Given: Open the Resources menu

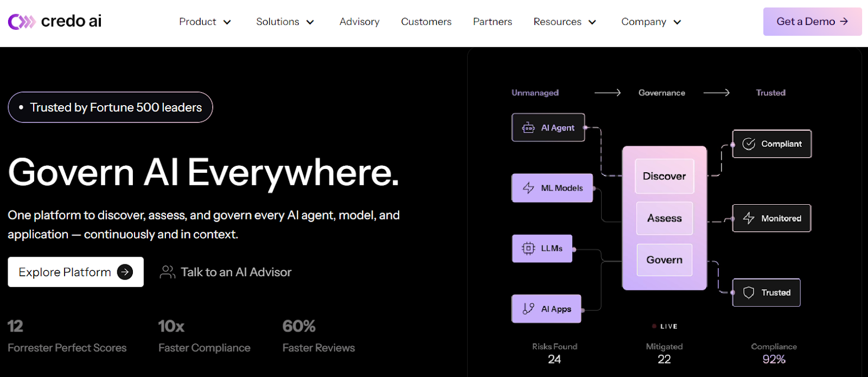Looking at the screenshot, I should [565, 22].
